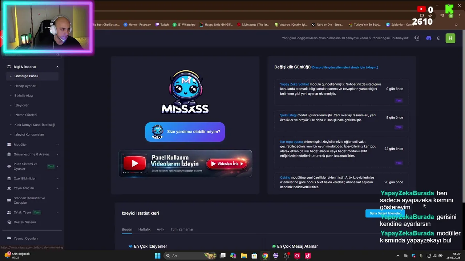Click the Yayın Araçları tools icon
465x261 pixels.
pyautogui.click(x=9, y=188)
